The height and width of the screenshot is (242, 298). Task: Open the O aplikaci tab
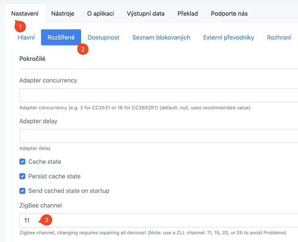[101, 13]
